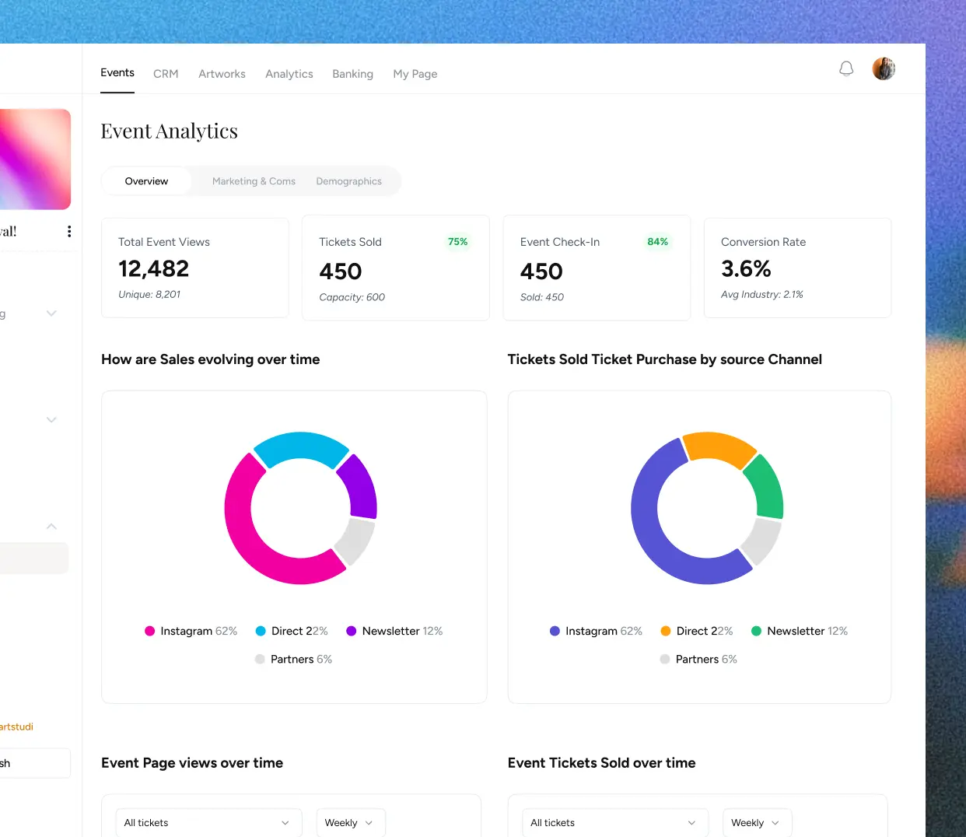Open the user profile avatar menu

[884, 68]
